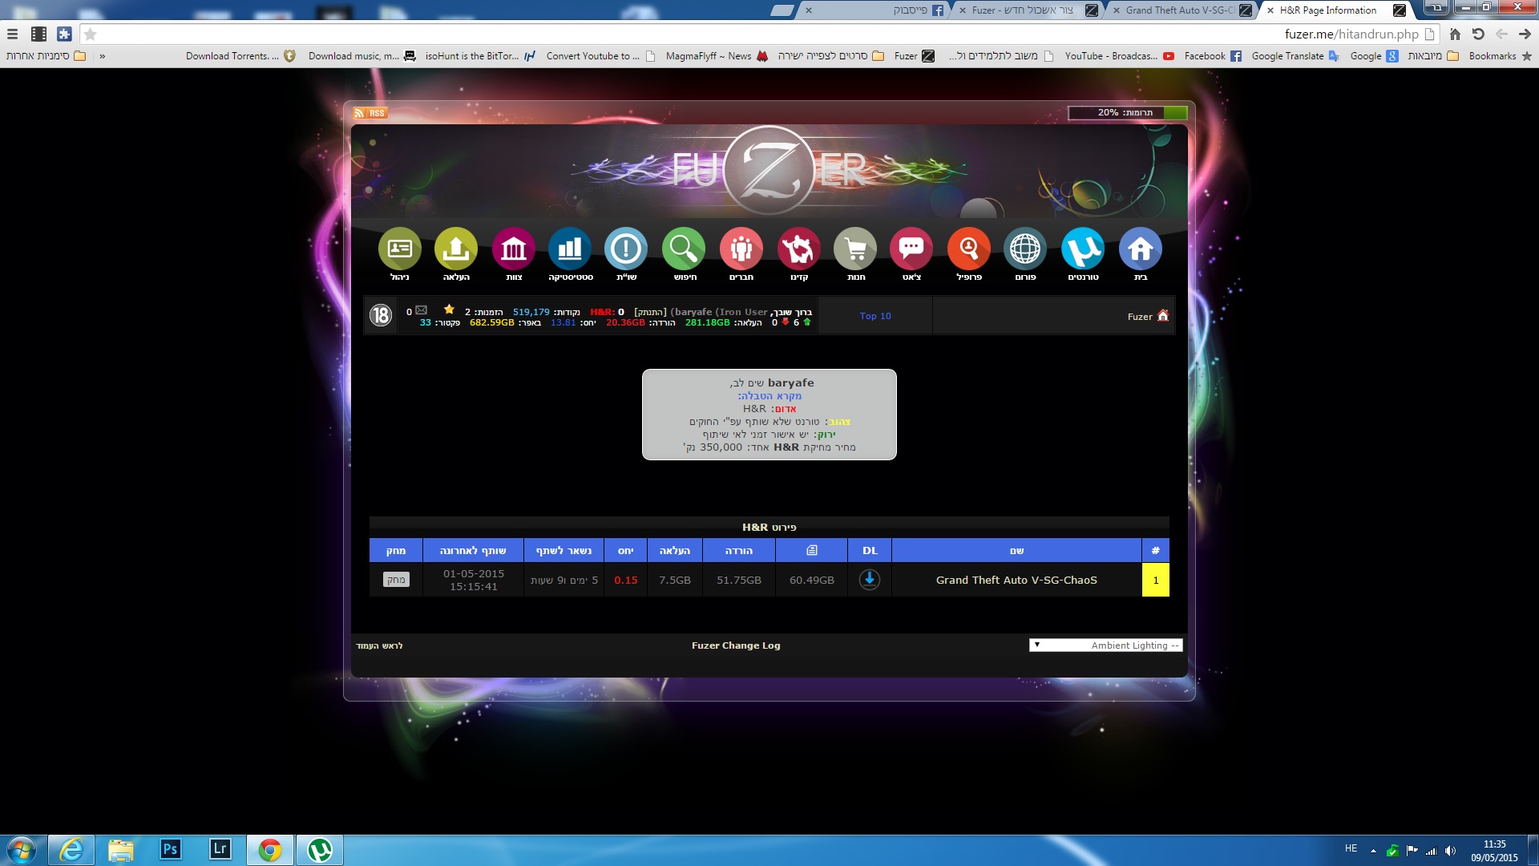
Task: Open the קזינו (casino) nav icon
Action: point(799,249)
